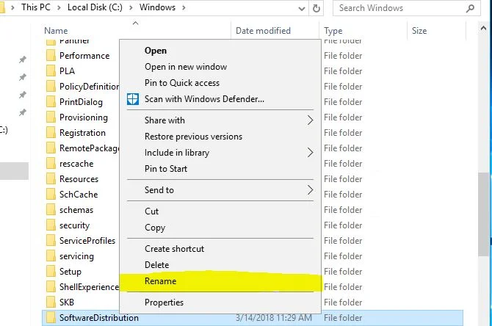Select the ServiceProfiles folder icon
Viewport: 492px width, 326px height.
51,241
